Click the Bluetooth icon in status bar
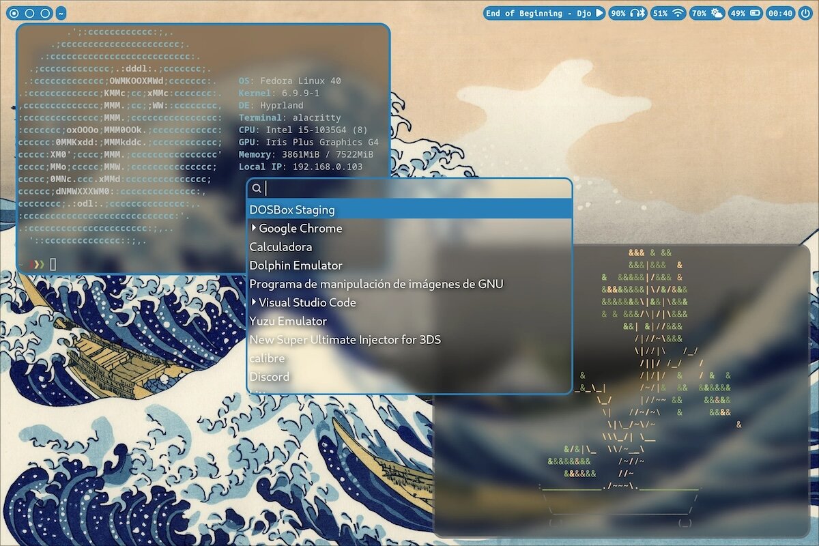The image size is (819, 546). [642, 13]
